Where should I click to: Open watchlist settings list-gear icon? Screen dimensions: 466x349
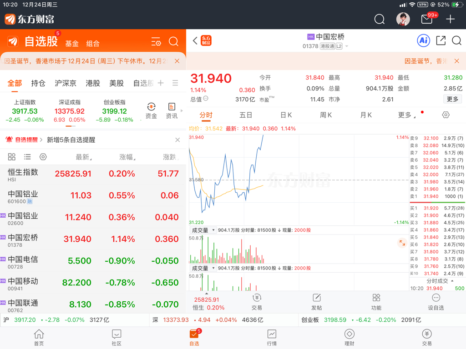[x=156, y=41]
